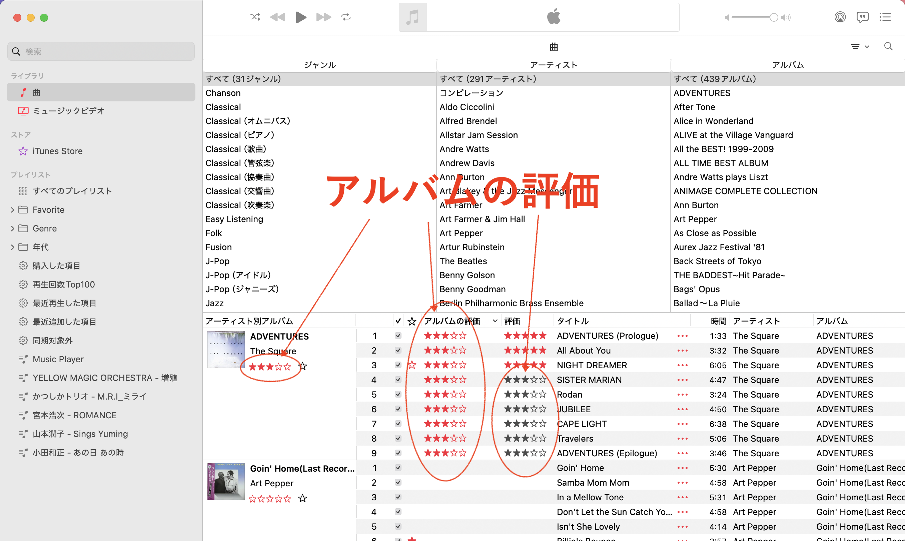Expand the Favorite playlist folder
Viewport: 905px width, 541px height.
coord(13,210)
